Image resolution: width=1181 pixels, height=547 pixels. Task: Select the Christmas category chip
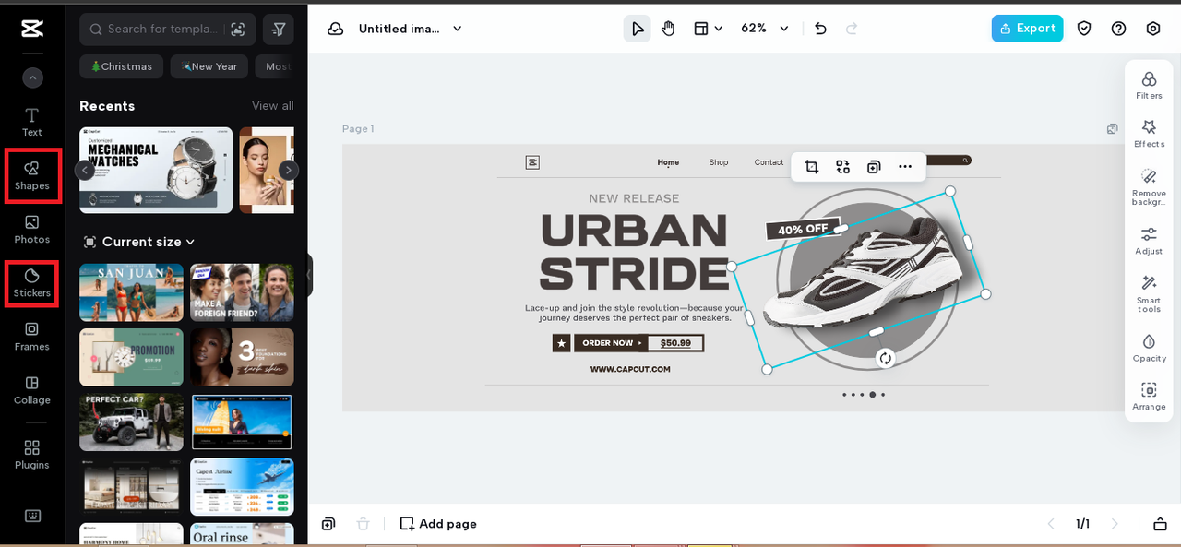(x=122, y=66)
